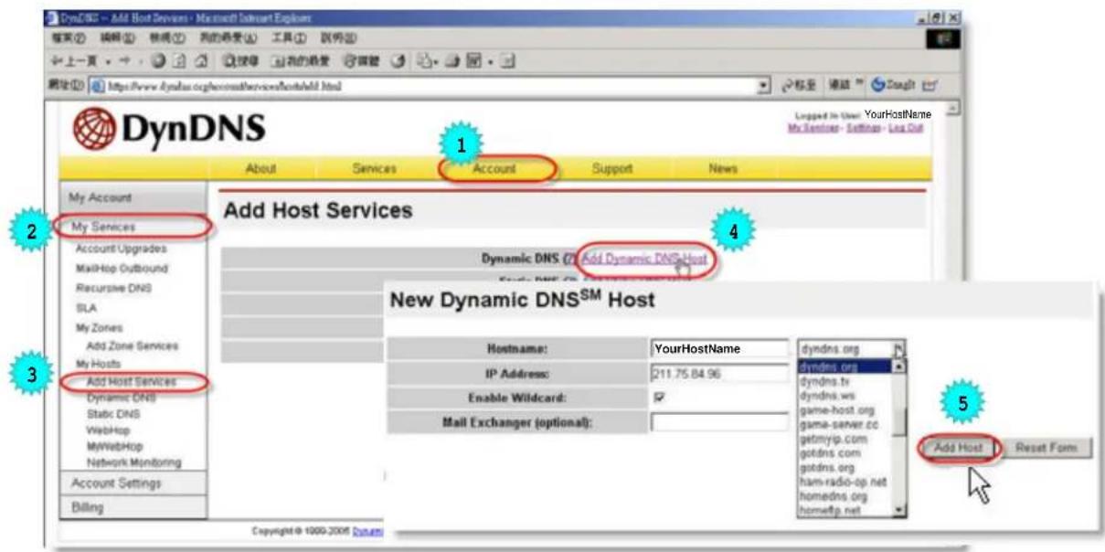Expand the address bar URL dropdown
Image resolution: width=1105 pixels, height=552 pixels.
(x=765, y=85)
